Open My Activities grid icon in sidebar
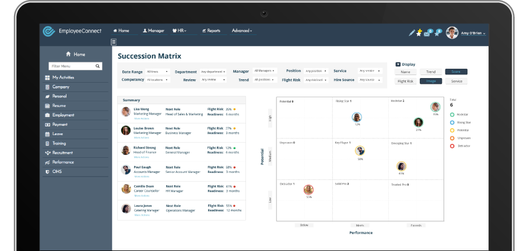Image resolution: width=527 pixels, height=251 pixels. point(47,77)
